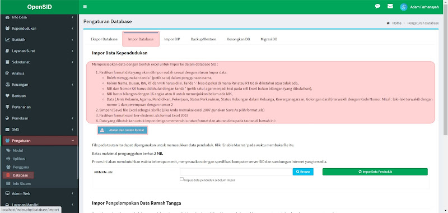Screen dimensions: 448x213
Task: Open Info Sistem submenu item
Action: [21, 183]
